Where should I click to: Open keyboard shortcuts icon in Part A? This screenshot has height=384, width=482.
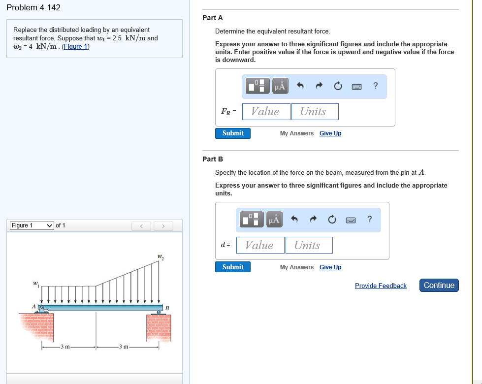(x=356, y=87)
